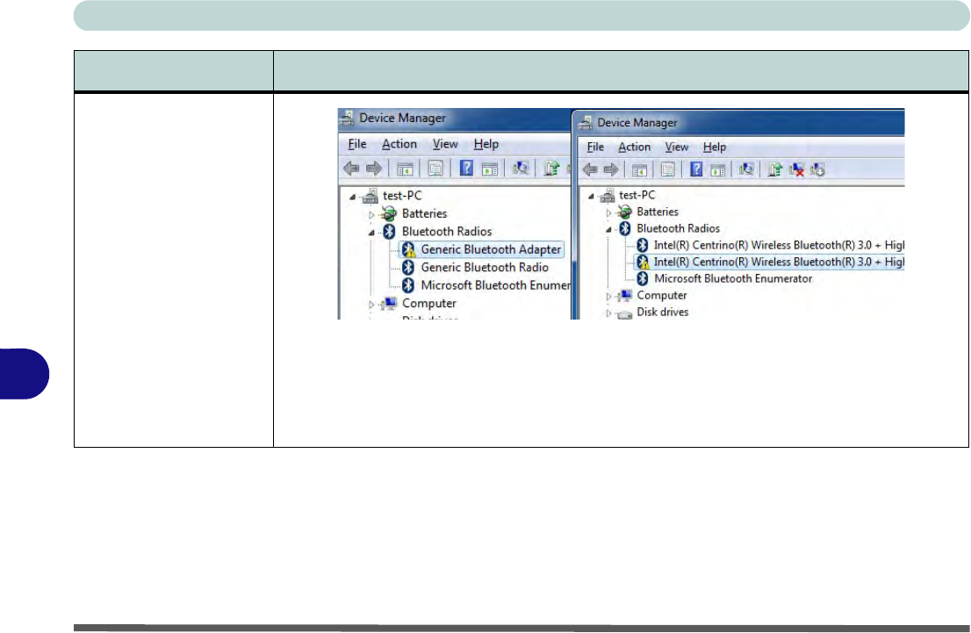Select Microsoft Bluetooth Enumerator in Intel Bluetooth window
Image resolution: width=971 pixels, height=633 pixels.
[x=733, y=278]
